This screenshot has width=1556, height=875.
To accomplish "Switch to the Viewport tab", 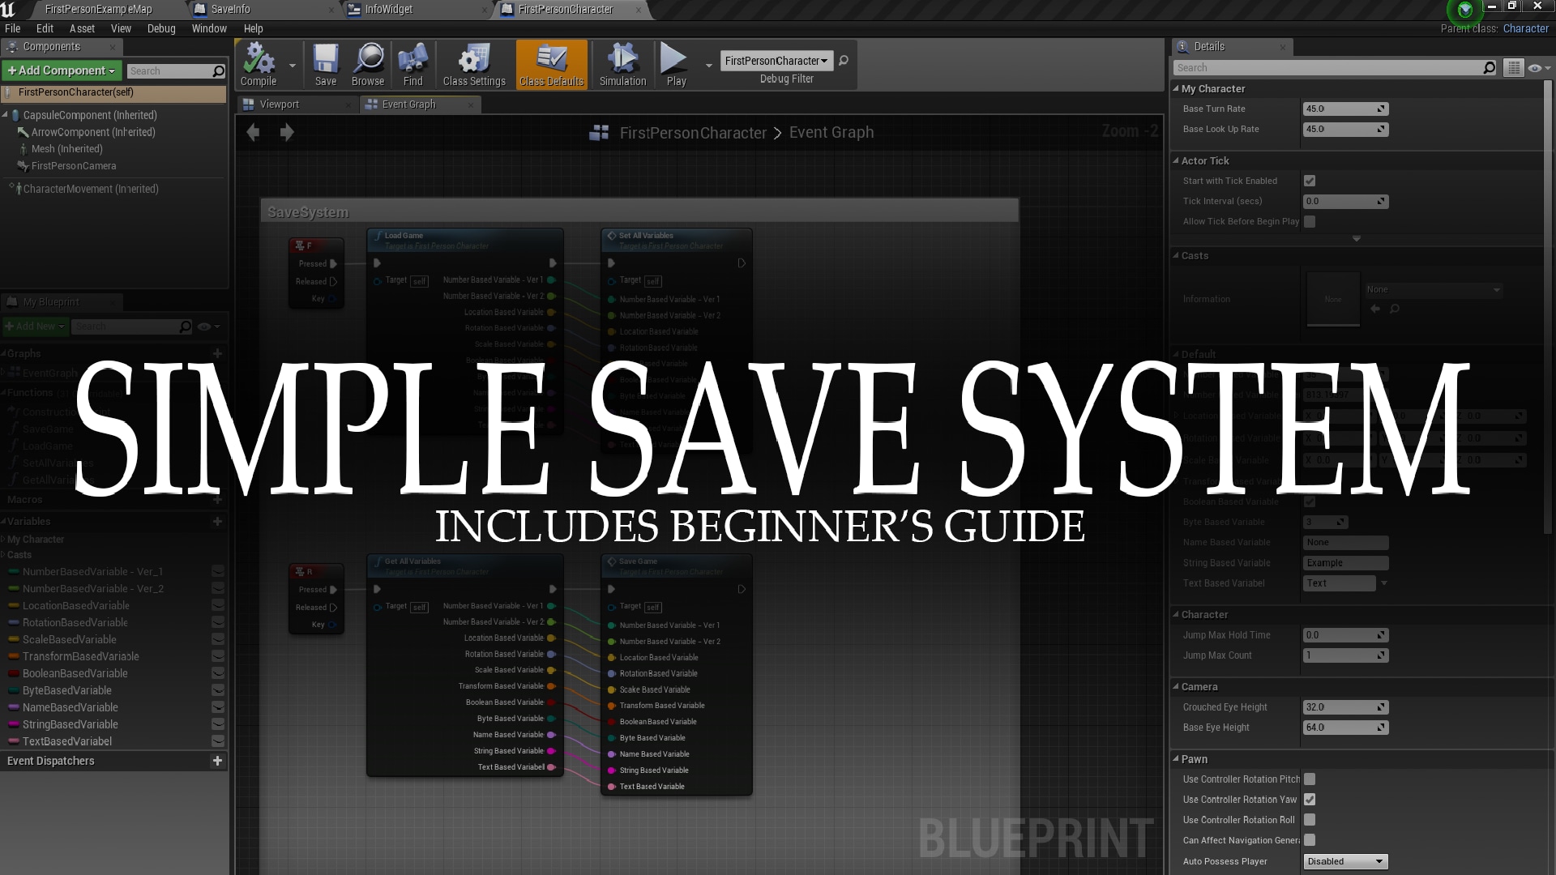I will coord(279,104).
